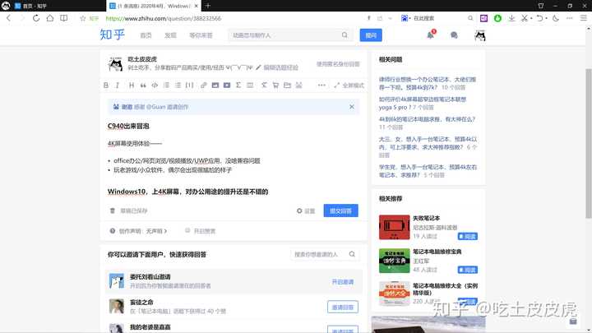This screenshot has height=333, width=592.
Task: Open new tab with plus button
Action: click(208, 6)
